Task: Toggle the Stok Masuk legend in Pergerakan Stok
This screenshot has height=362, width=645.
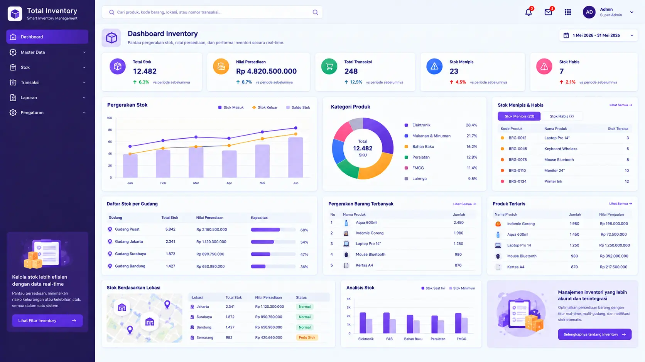Action: [x=231, y=107]
